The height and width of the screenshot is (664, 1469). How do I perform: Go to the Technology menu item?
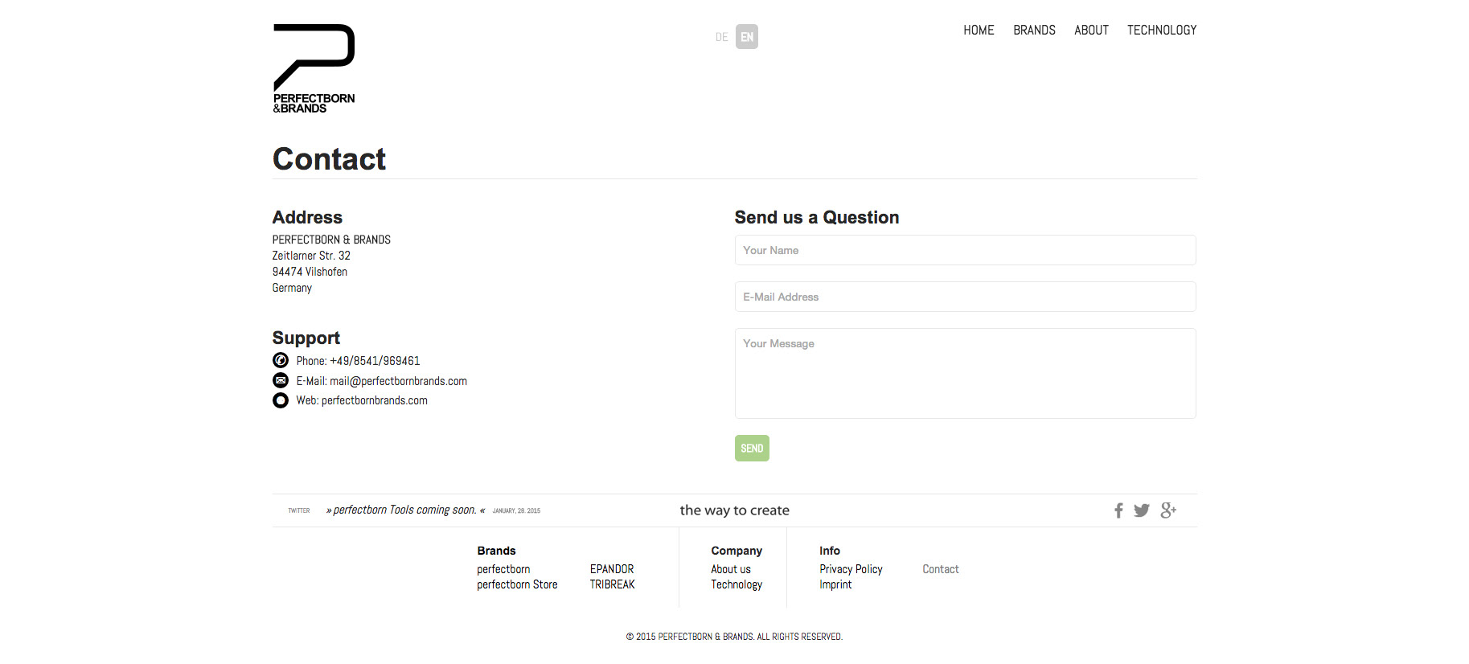click(1161, 31)
